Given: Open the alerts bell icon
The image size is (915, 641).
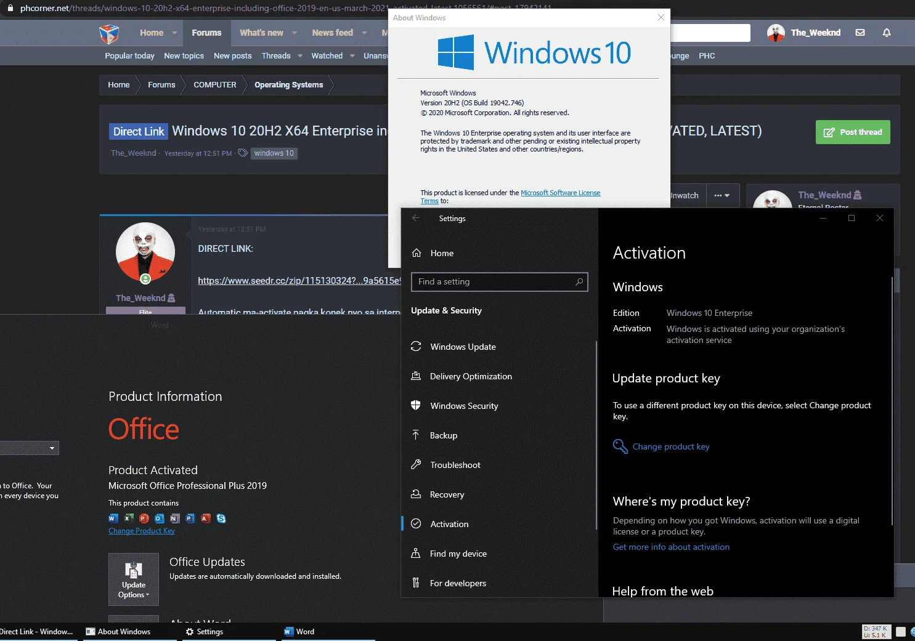Looking at the screenshot, I should (887, 33).
